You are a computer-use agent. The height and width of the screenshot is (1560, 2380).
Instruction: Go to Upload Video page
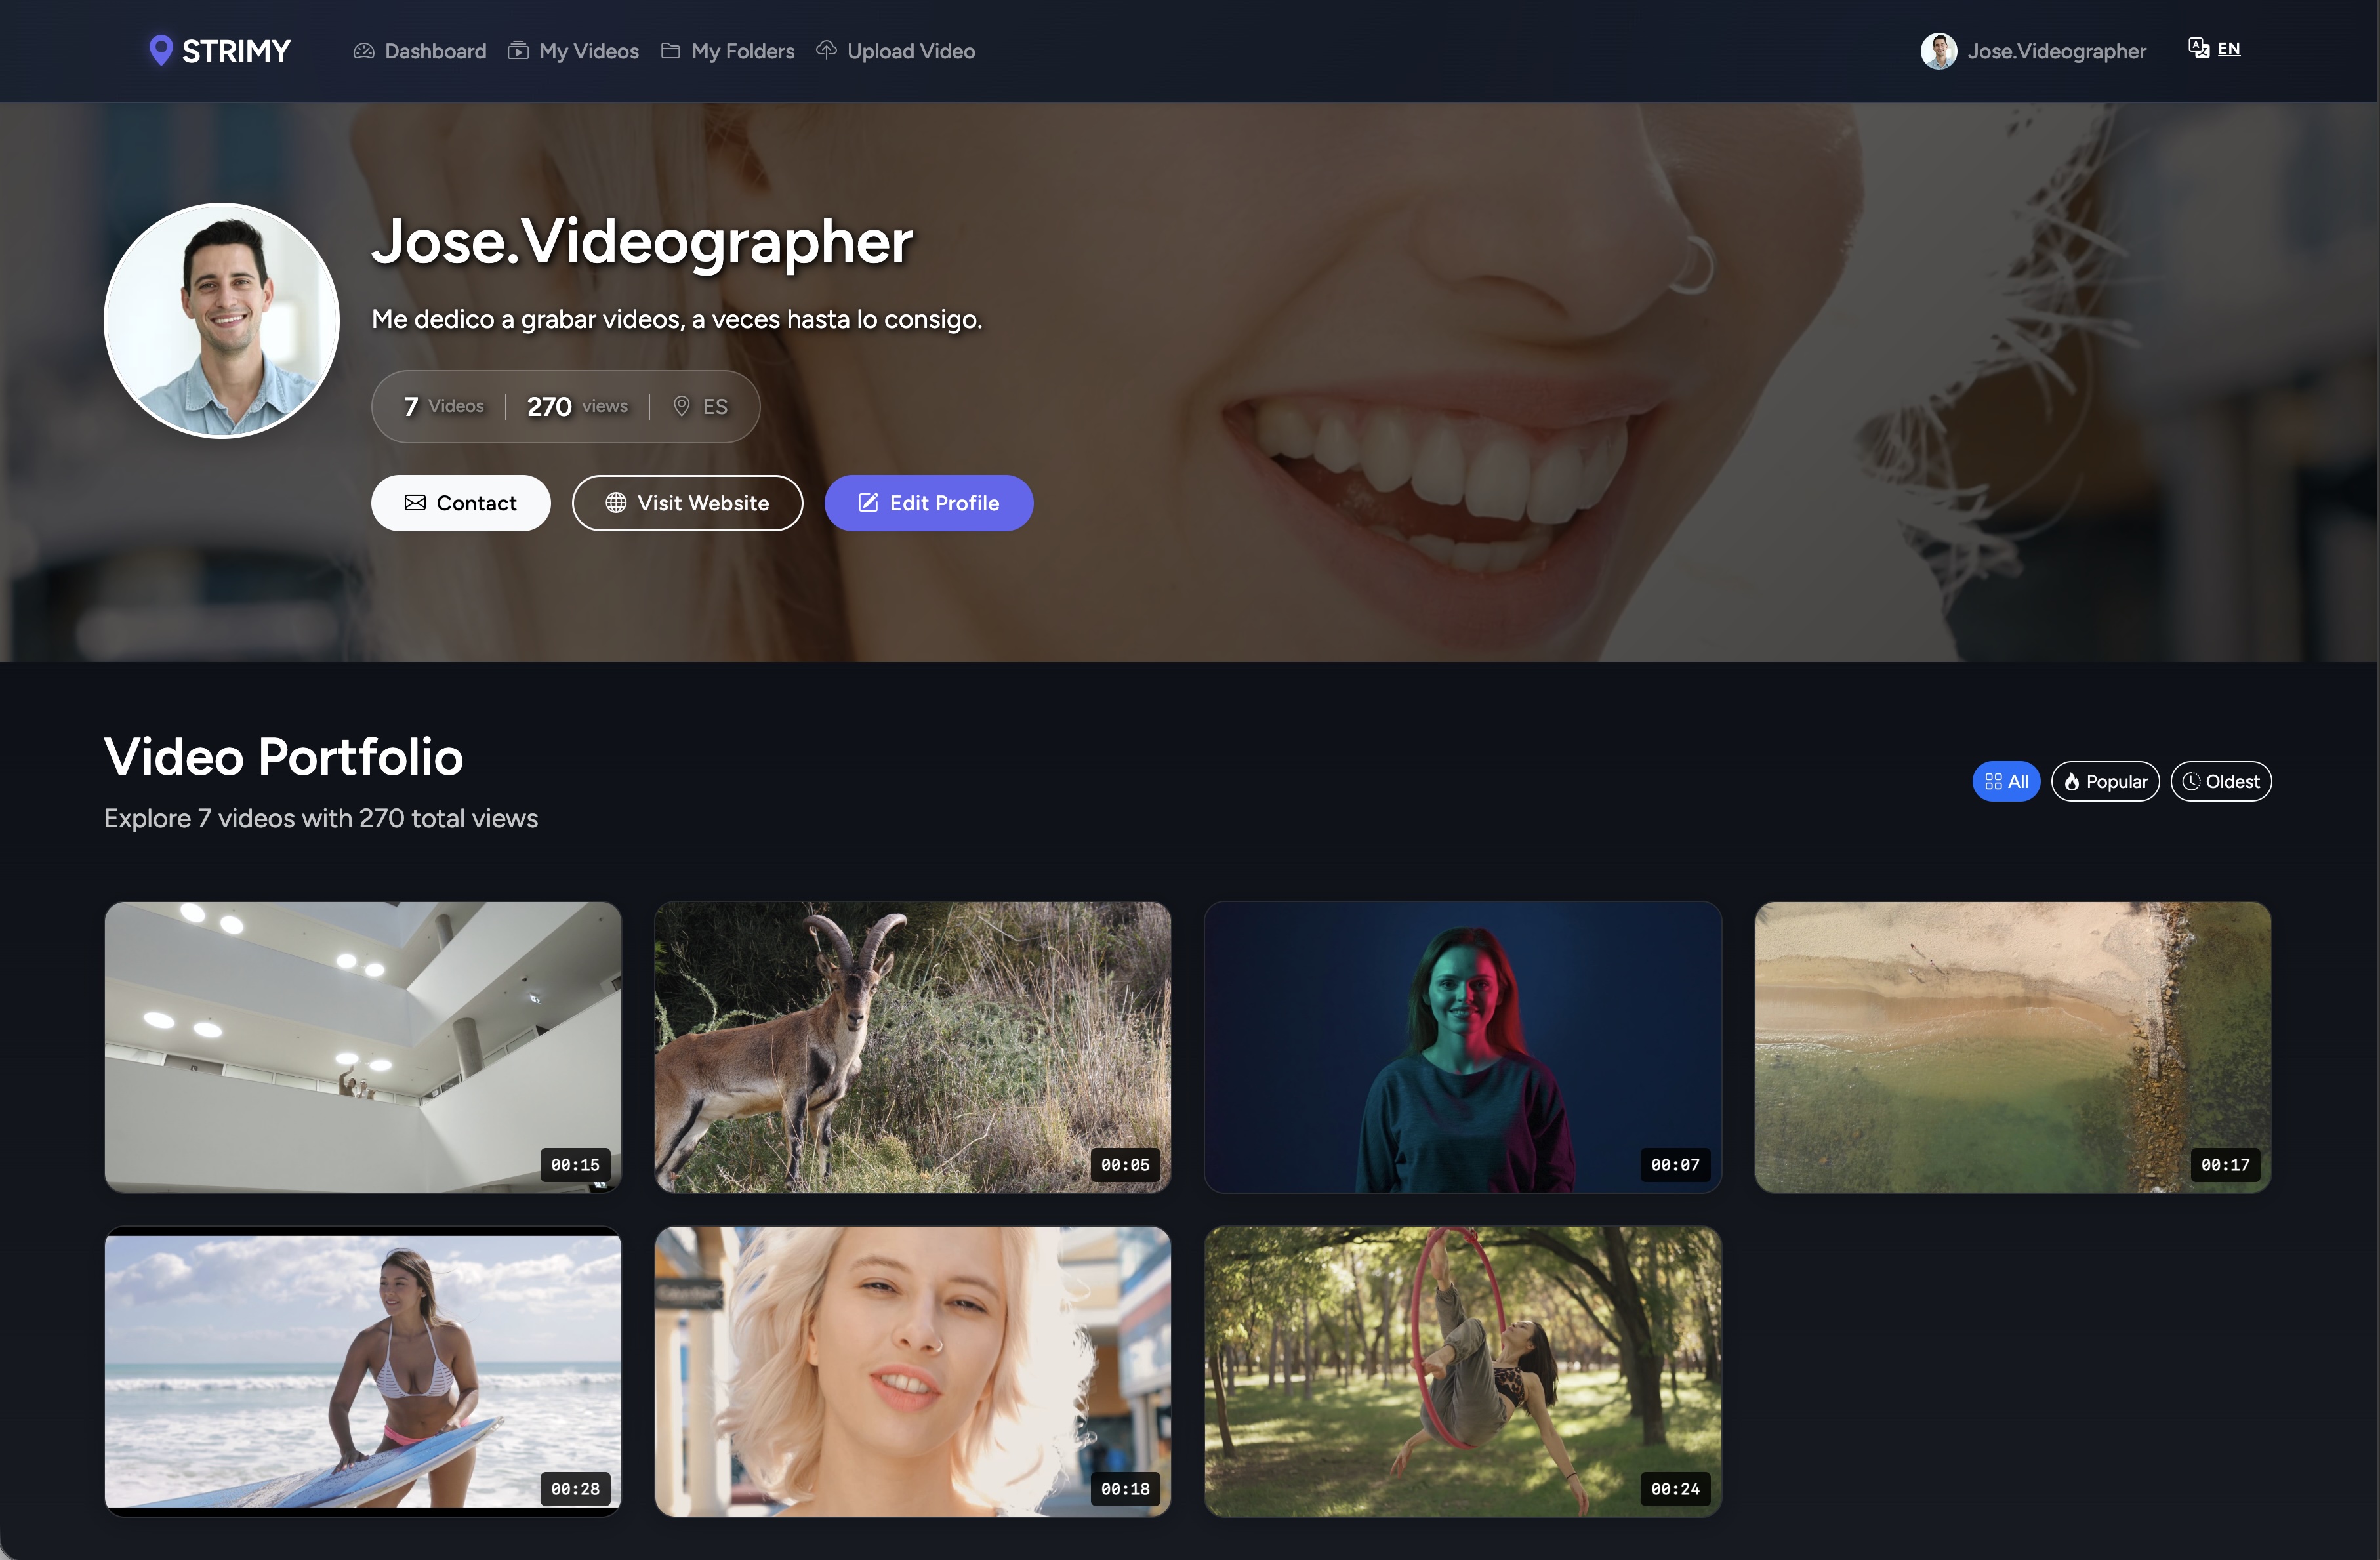910,51
